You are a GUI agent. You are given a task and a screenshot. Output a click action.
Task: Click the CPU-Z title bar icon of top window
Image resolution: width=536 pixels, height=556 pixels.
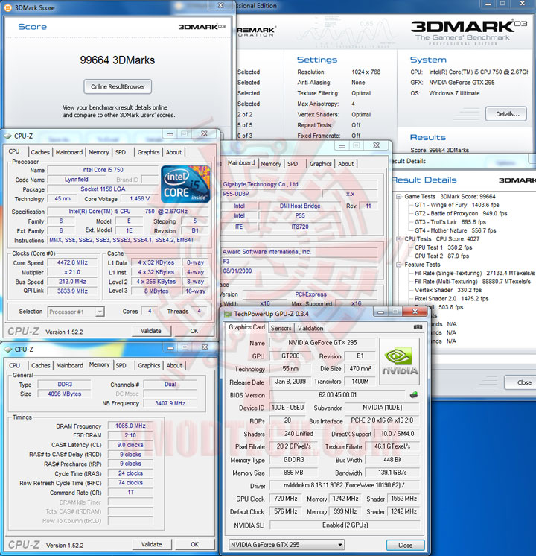(x=7, y=136)
